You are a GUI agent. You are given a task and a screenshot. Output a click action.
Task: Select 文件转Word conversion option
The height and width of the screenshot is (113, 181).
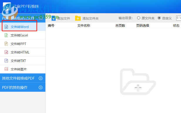23,27
